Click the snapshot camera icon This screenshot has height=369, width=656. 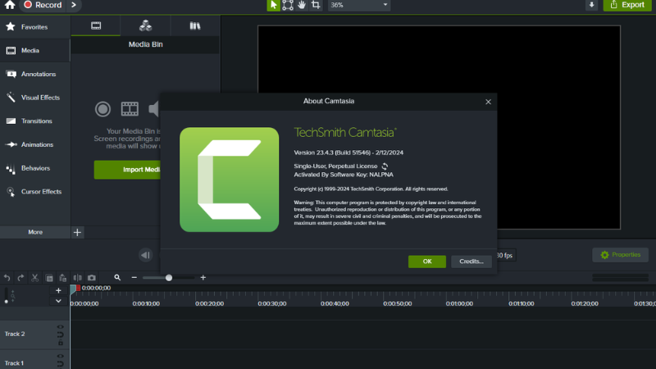(x=92, y=278)
